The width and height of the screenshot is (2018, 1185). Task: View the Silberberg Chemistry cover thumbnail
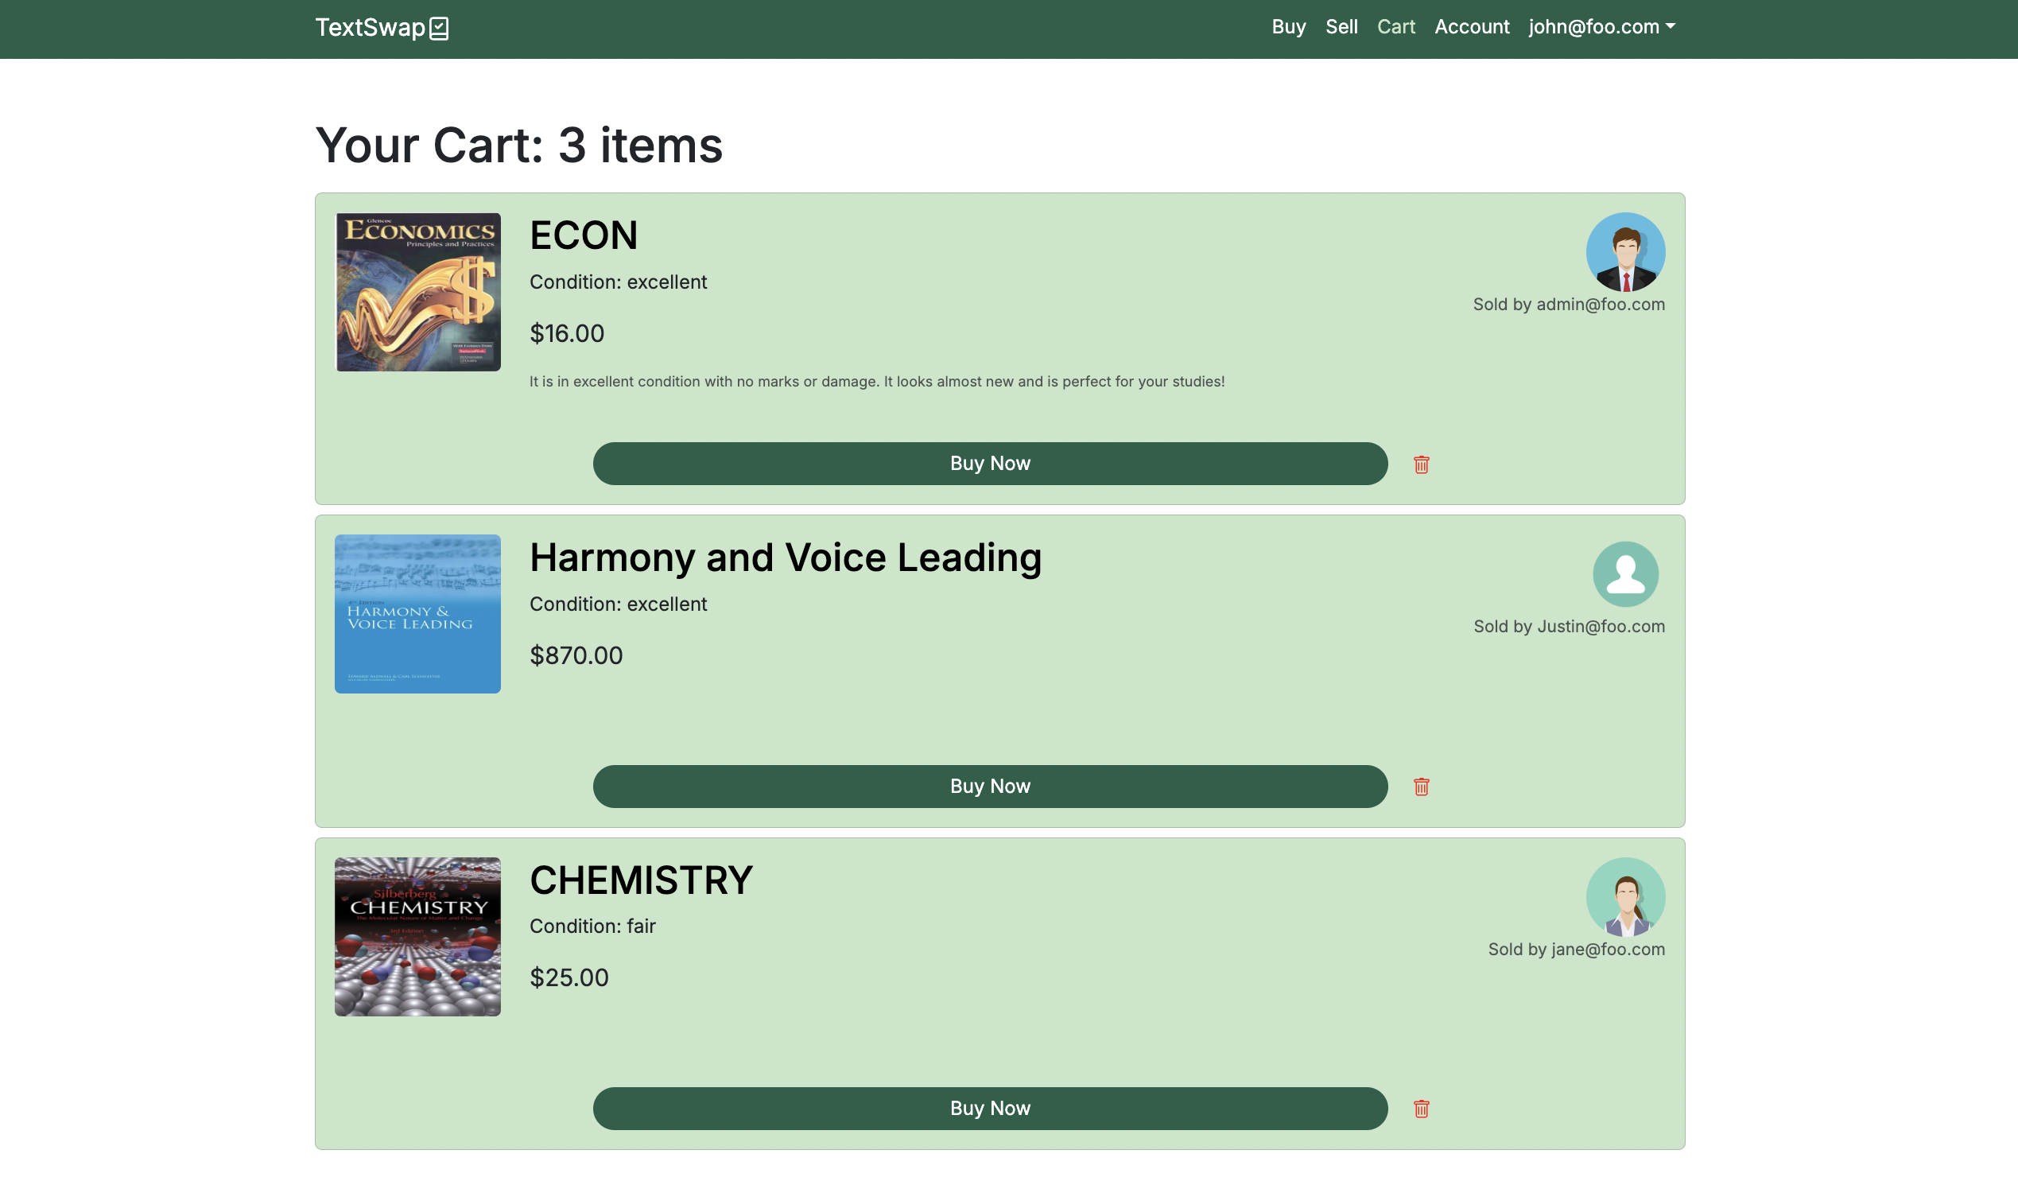(417, 937)
